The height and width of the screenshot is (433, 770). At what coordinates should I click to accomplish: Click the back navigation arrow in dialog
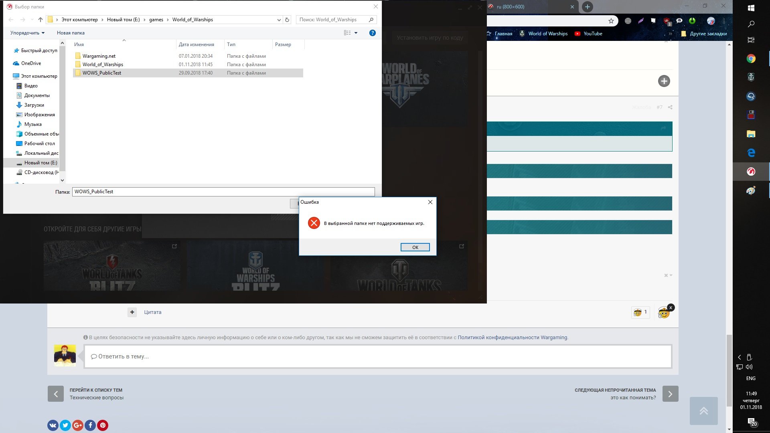click(x=11, y=20)
